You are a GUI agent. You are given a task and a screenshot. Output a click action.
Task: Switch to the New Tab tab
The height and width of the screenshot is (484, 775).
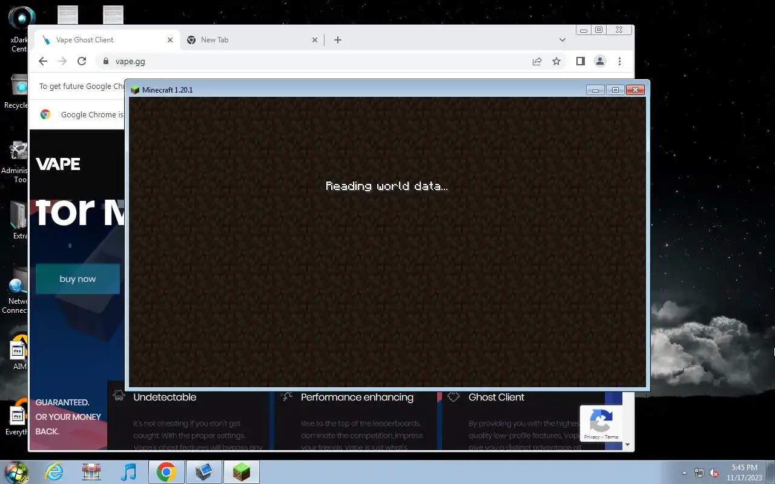point(251,40)
